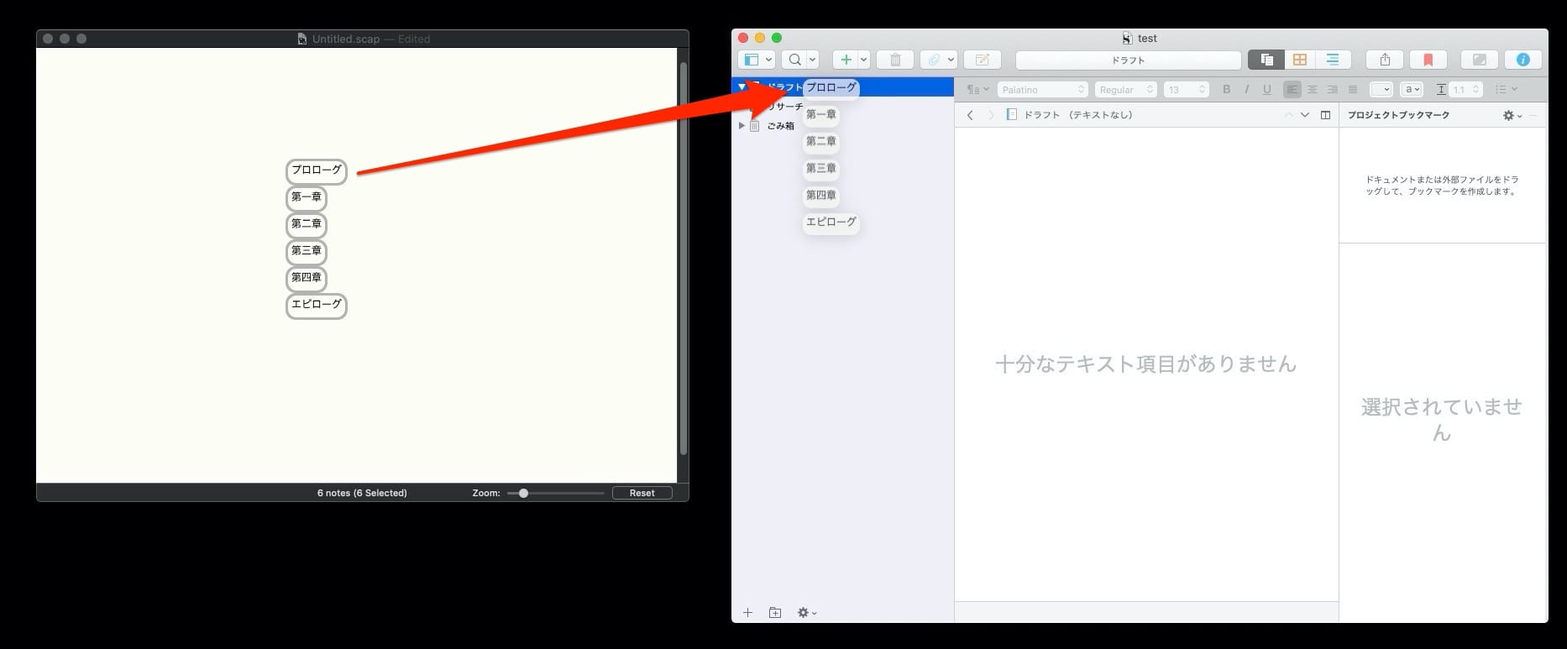This screenshot has width=1567, height=649.
Task: Click the back navigation arrow in editor header
Action: coord(970,115)
